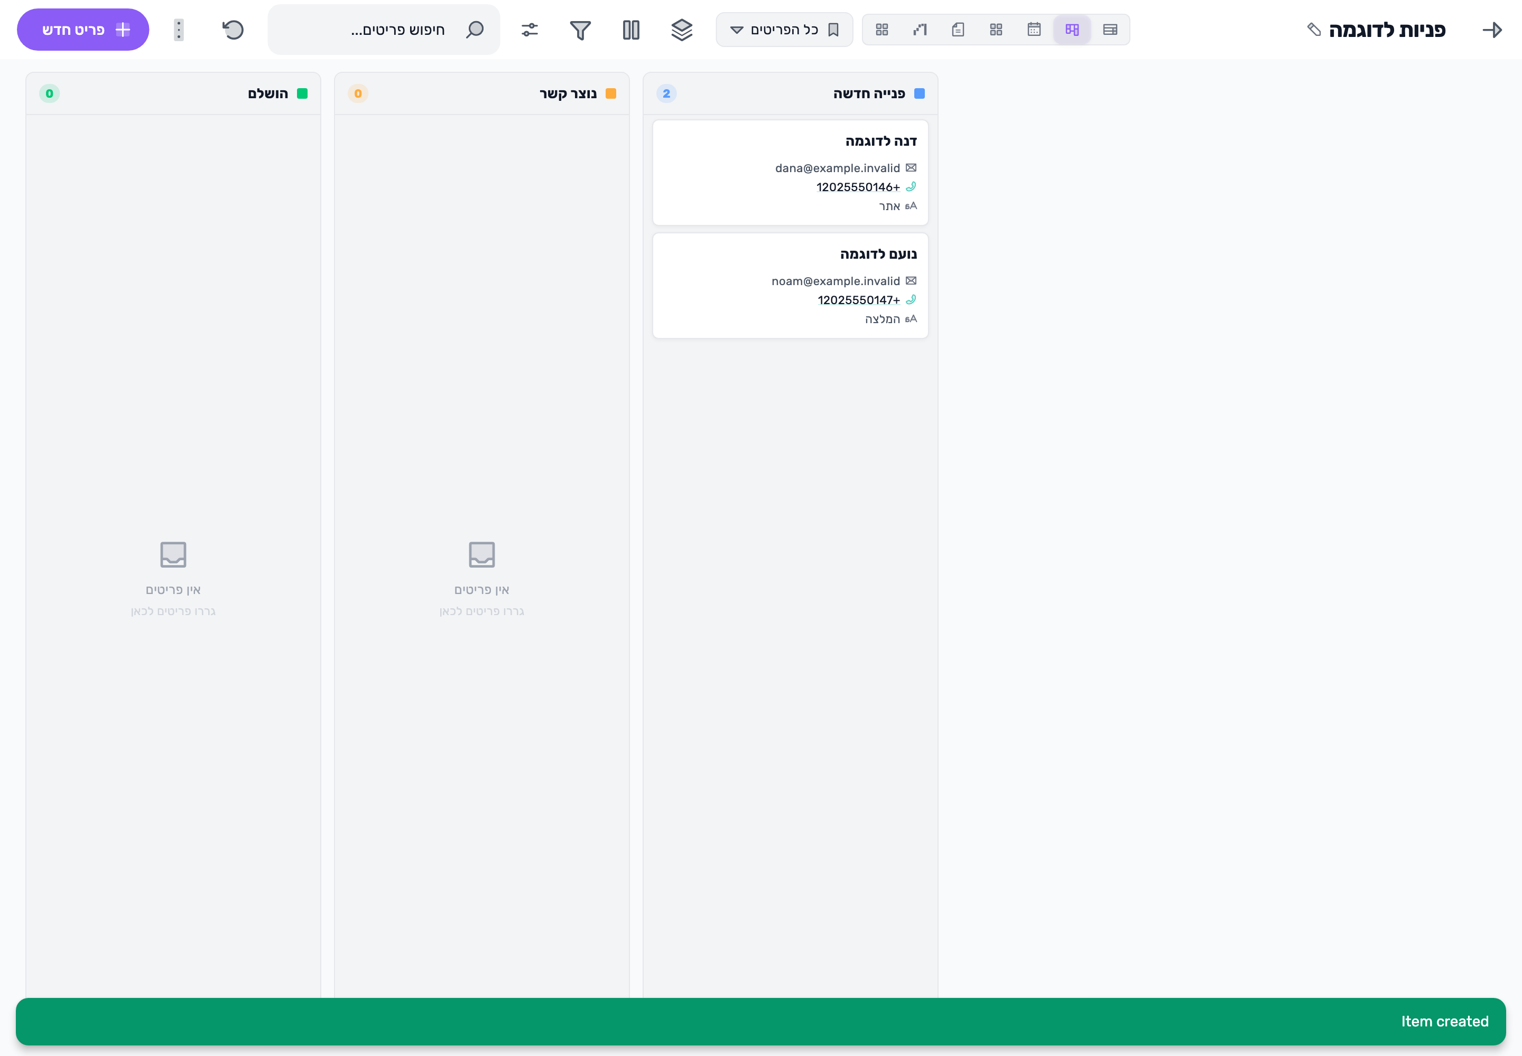
Task: Click the pencil edit icon beside board title
Action: (x=1314, y=30)
